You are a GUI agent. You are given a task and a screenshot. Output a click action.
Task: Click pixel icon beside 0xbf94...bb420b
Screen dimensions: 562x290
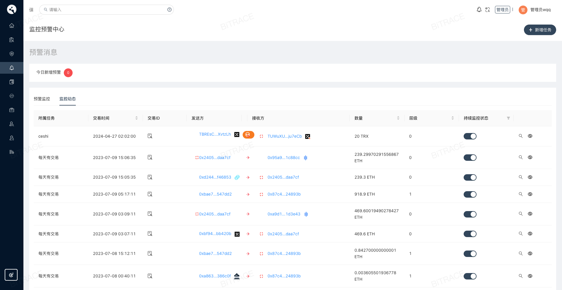point(237,234)
